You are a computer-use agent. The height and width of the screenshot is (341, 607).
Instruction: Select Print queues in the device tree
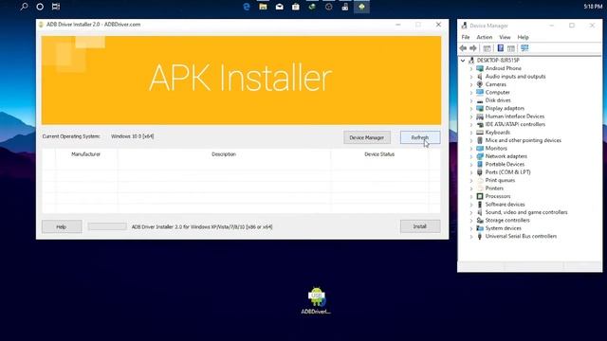click(500, 181)
